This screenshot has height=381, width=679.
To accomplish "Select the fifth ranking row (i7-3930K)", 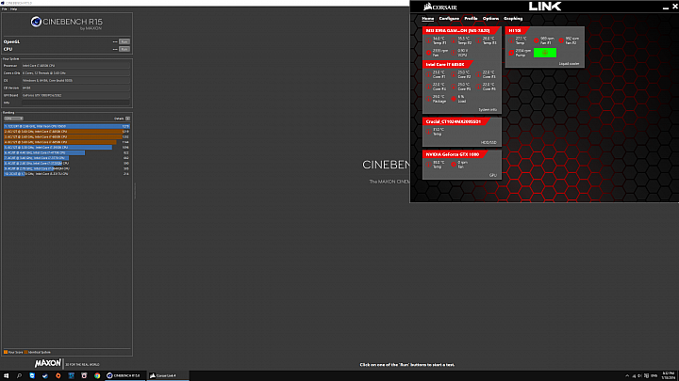I will [67, 148].
